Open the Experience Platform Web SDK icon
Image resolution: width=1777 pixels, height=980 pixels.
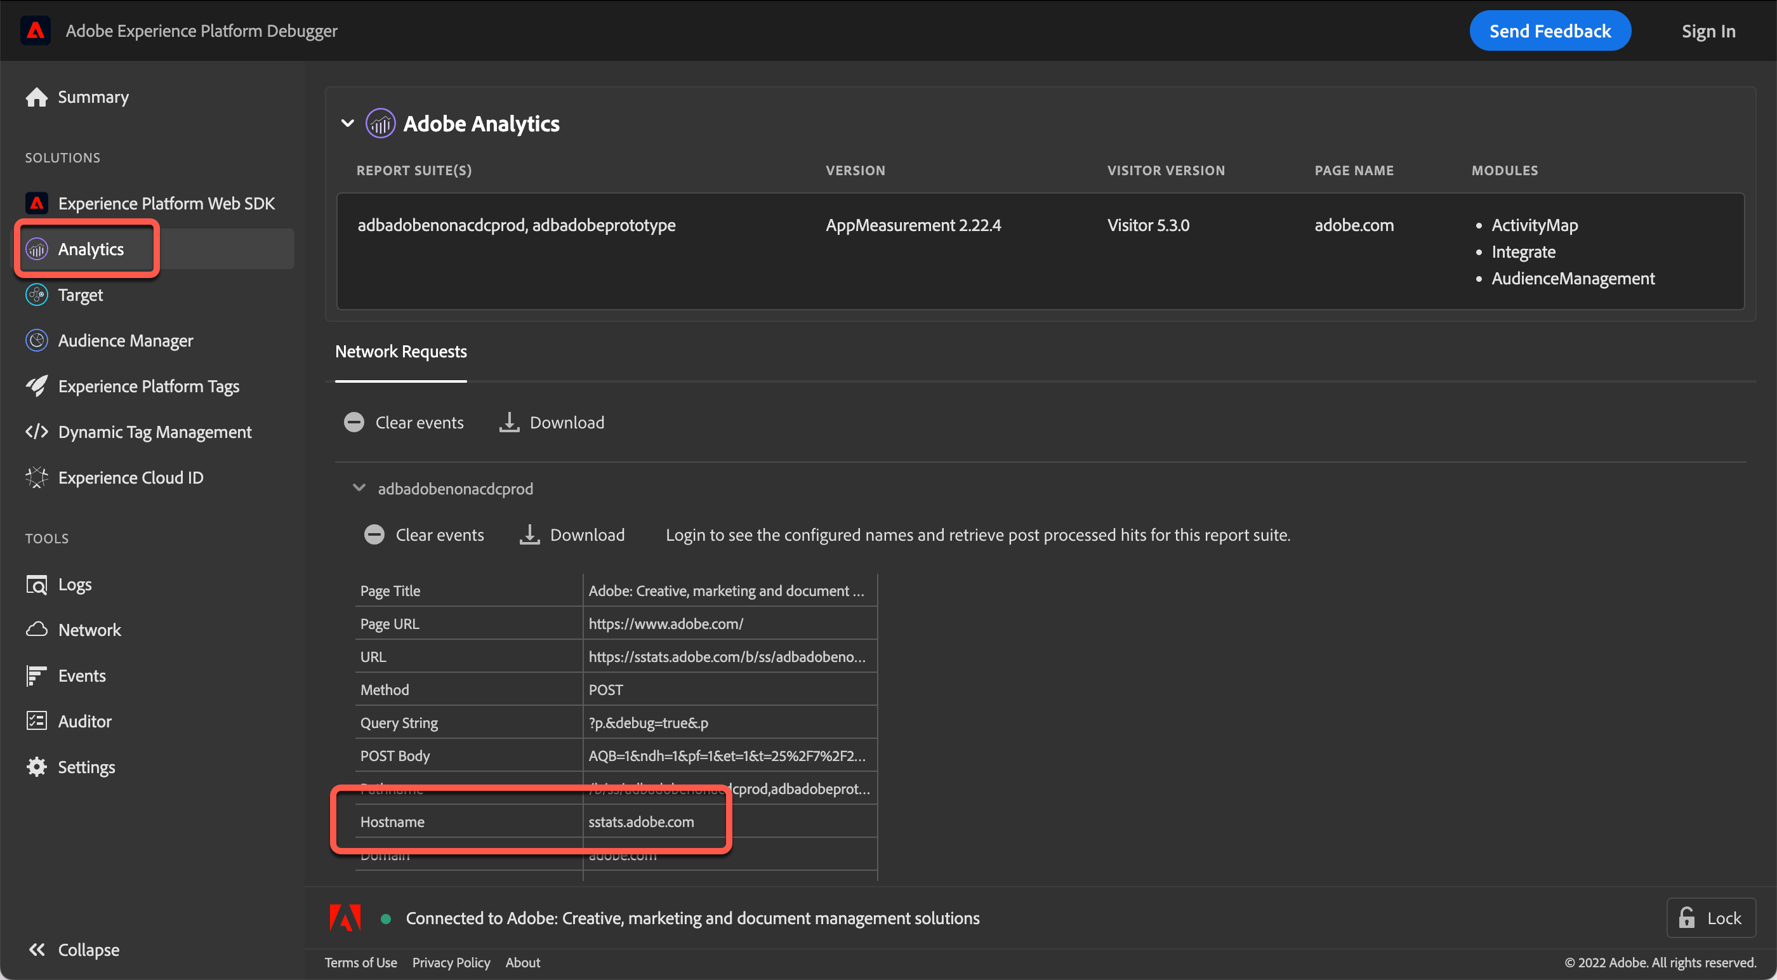(x=37, y=203)
